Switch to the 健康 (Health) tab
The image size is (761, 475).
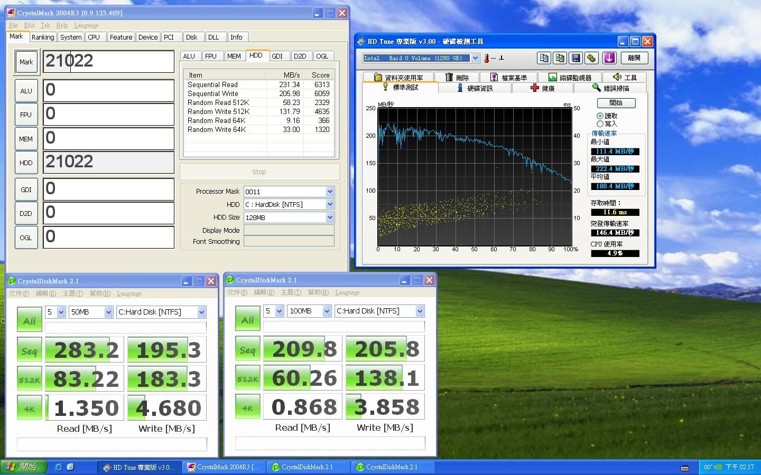tap(543, 88)
